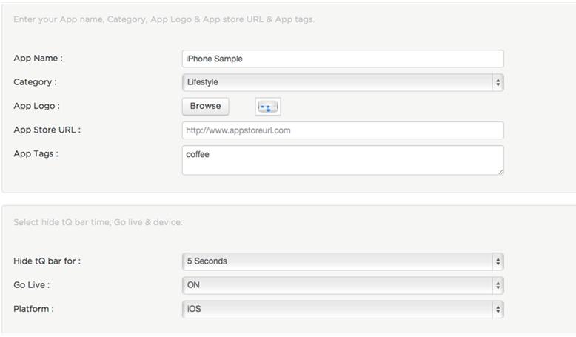Image resolution: width=576 pixels, height=337 pixels.
Task: Click the App Name label
Action: 38,58
